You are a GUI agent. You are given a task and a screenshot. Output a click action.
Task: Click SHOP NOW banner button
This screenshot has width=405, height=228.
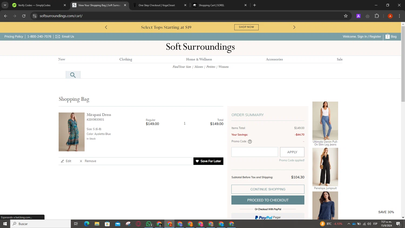point(246,27)
